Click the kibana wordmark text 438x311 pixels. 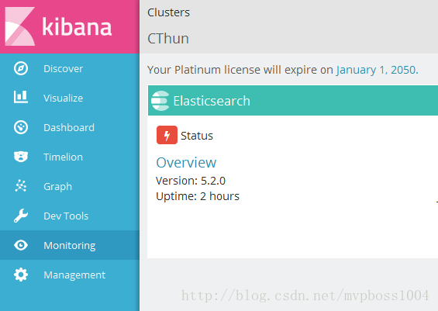pos(77,27)
